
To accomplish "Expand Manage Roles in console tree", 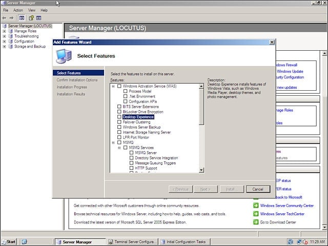I will point(4,31).
